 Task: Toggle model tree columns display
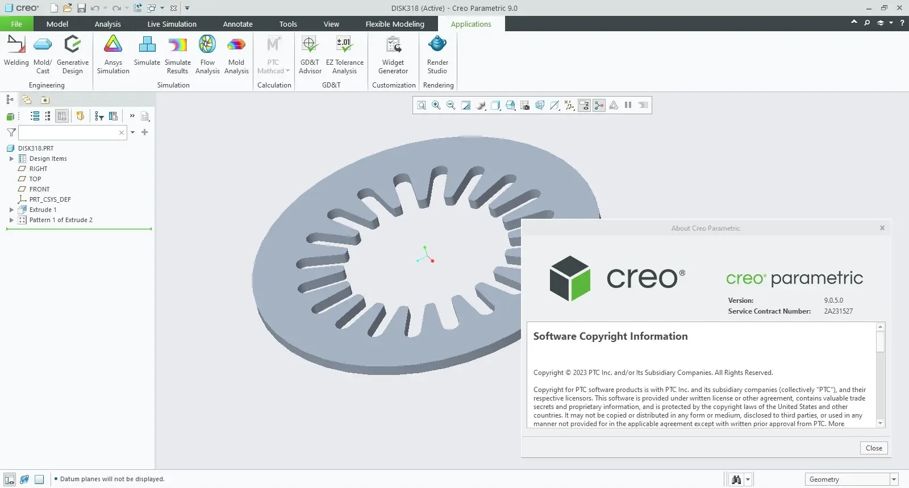[x=62, y=116]
